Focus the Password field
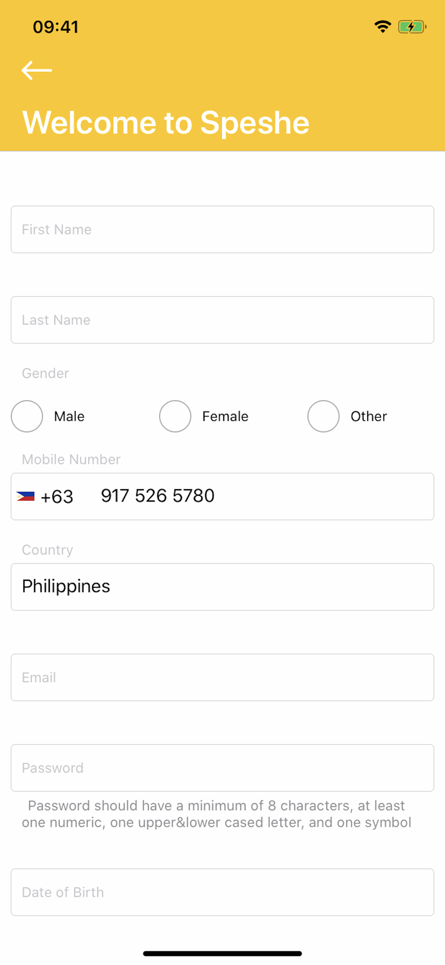 [222, 768]
